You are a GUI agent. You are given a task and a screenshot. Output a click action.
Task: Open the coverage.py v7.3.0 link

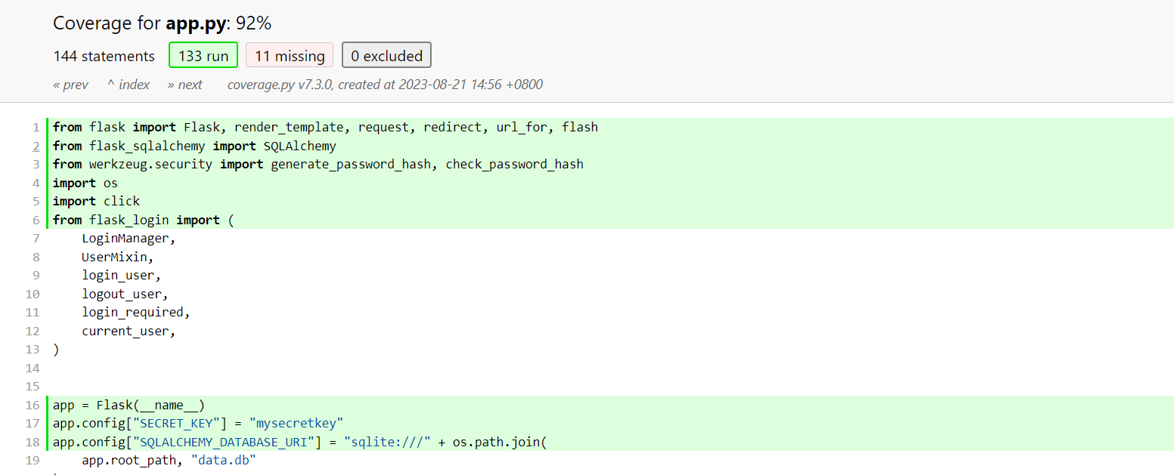(279, 85)
